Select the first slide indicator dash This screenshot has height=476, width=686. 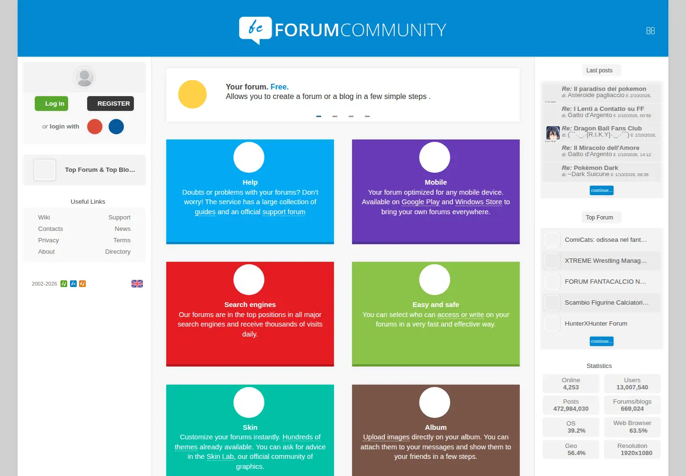(x=319, y=116)
